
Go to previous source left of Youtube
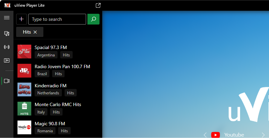205,135
